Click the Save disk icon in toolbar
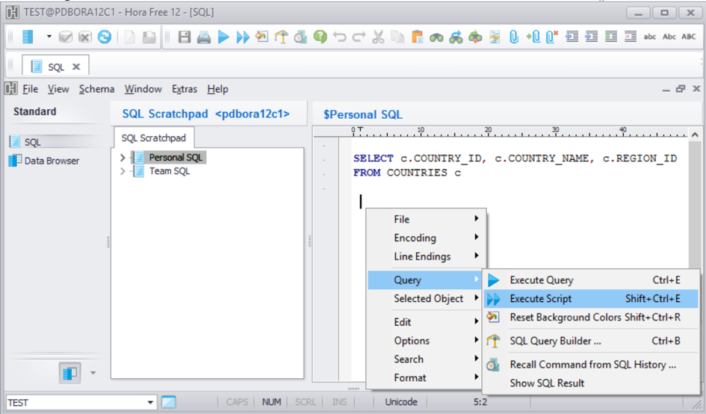Viewport: 706px width, 414px height. point(184,37)
